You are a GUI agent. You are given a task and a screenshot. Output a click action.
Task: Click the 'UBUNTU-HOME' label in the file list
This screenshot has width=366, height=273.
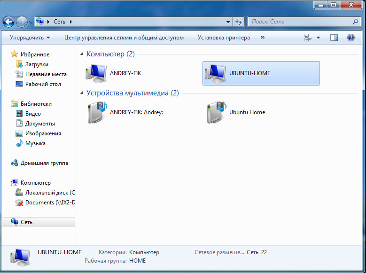pyautogui.click(x=249, y=73)
